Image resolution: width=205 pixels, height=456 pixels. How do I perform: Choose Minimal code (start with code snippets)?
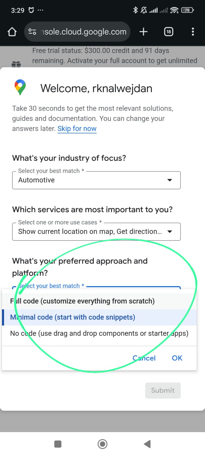(x=73, y=317)
